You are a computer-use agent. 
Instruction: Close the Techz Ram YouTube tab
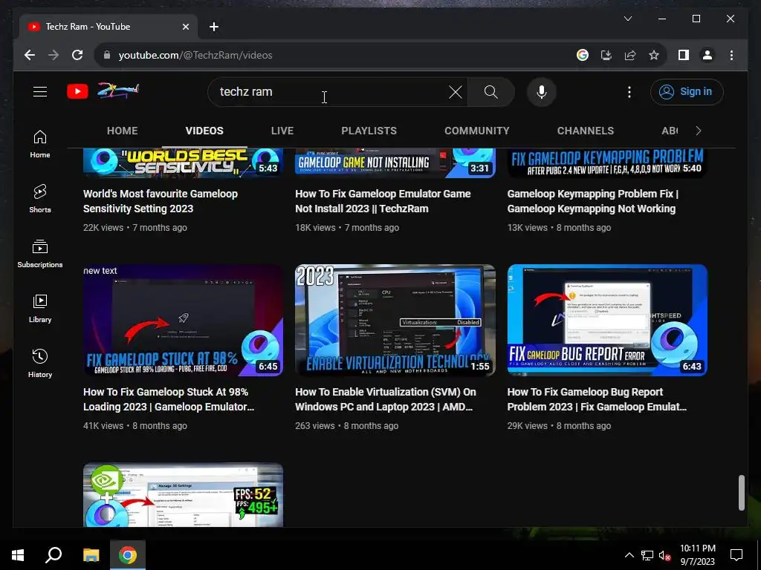(185, 27)
